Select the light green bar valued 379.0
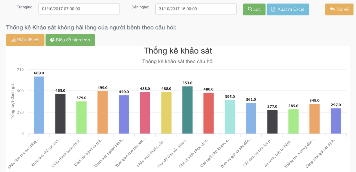This screenshot has width=356, height=172. tap(82, 118)
